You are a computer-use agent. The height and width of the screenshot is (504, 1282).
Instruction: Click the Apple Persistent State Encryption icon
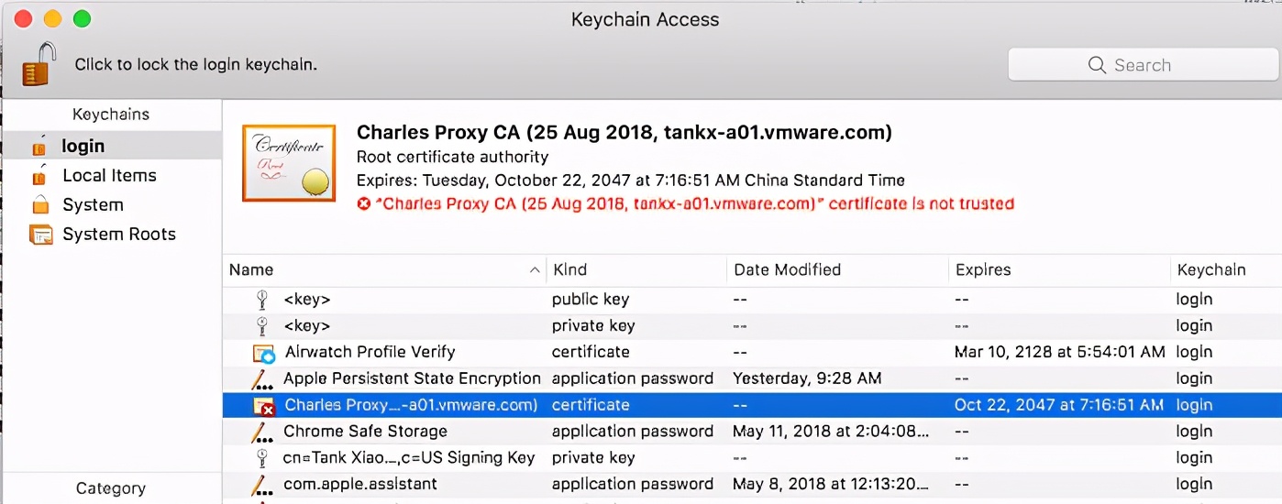point(264,379)
